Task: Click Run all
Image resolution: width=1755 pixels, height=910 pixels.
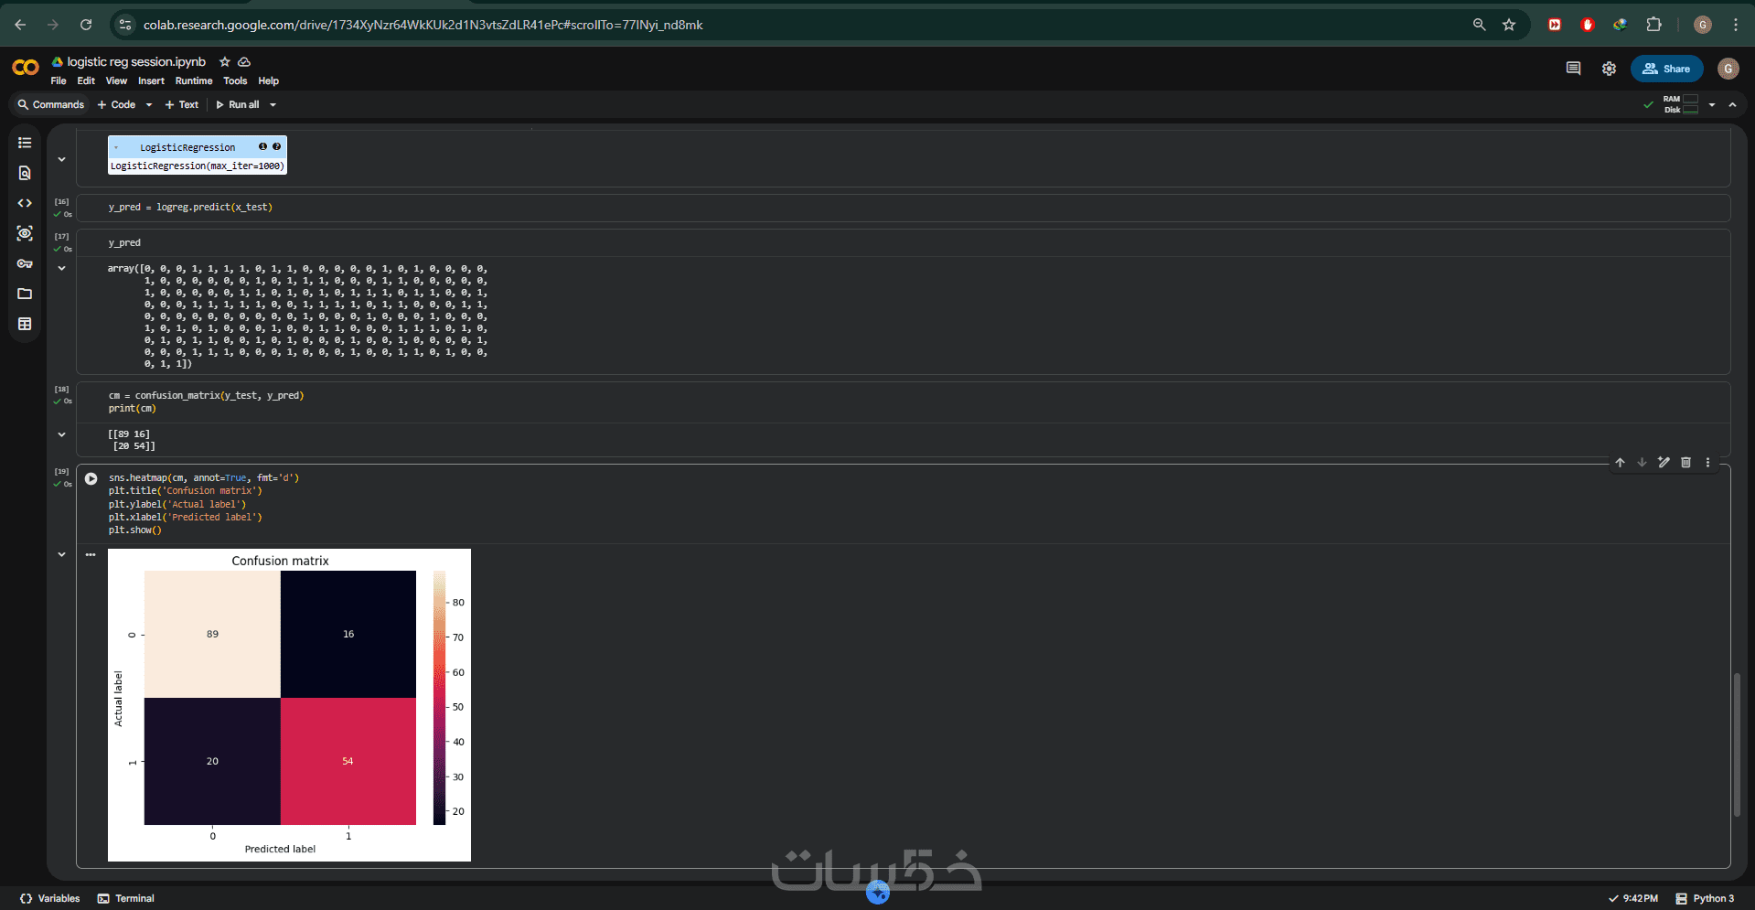Action: [x=238, y=105]
